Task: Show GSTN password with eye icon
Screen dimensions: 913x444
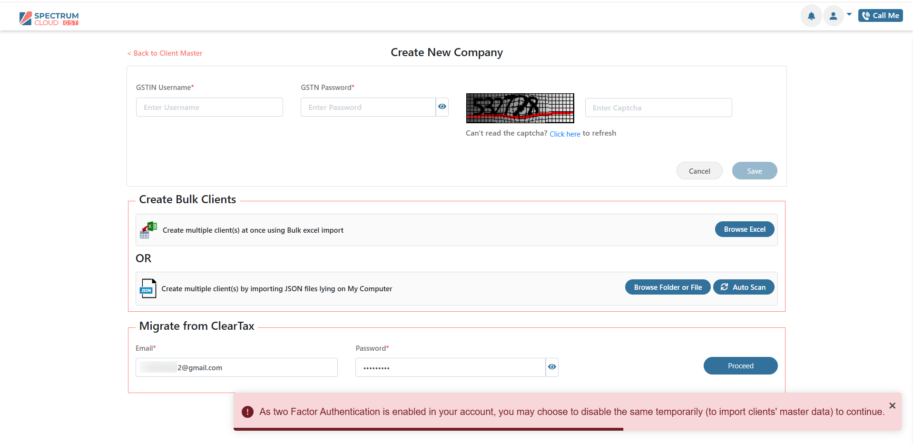Action: click(442, 107)
